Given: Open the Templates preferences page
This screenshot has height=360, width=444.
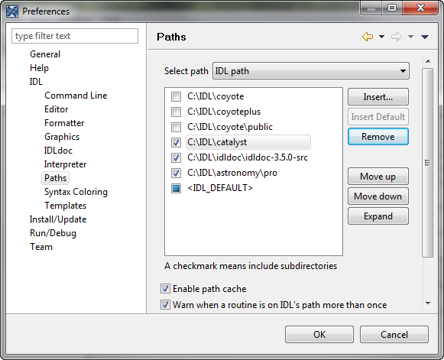Looking at the screenshot, I should (65, 206).
